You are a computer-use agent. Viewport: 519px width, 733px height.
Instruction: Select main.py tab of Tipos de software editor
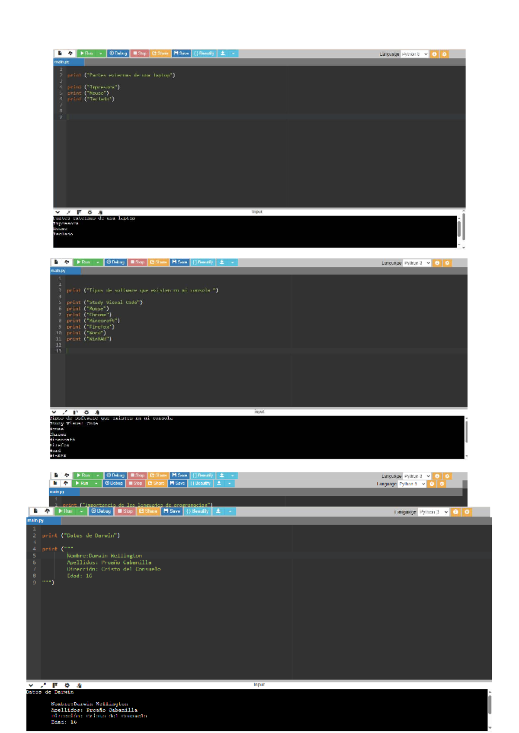(x=65, y=271)
